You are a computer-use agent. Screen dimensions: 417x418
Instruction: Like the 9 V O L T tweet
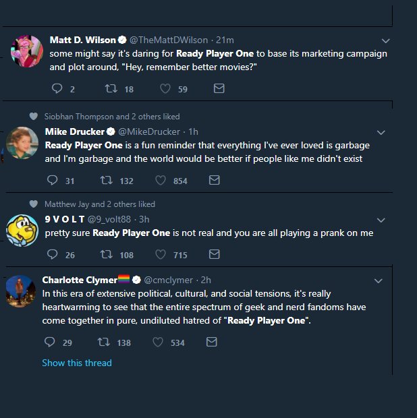coord(161,254)
